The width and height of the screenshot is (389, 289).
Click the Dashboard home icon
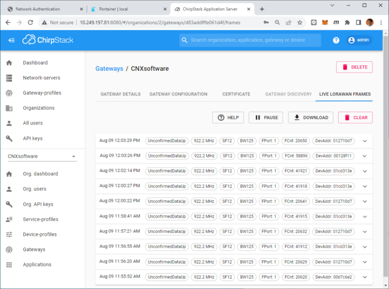coord(9,63)
